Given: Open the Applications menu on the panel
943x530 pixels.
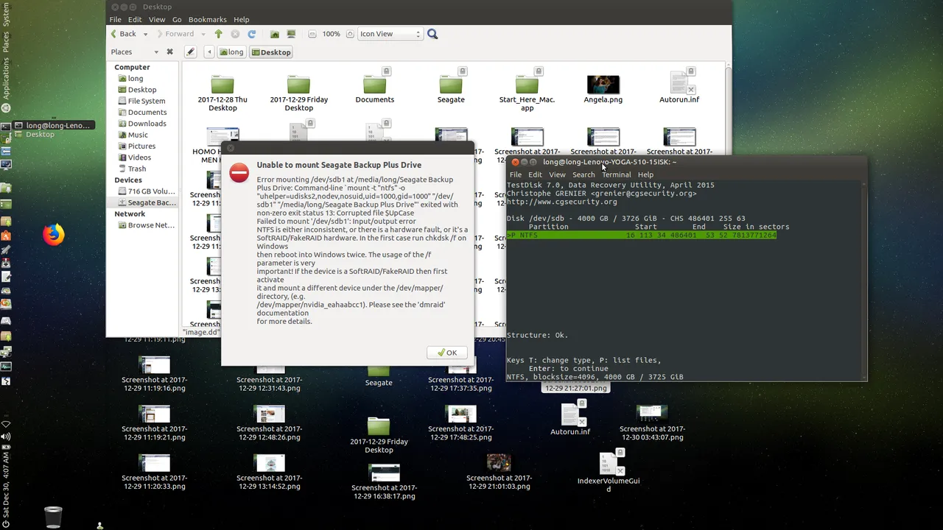Looking at the screenshot, I should click(x=6, y=79).
